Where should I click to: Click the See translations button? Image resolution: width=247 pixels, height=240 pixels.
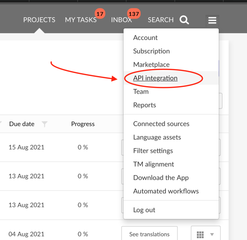[149, 234]
